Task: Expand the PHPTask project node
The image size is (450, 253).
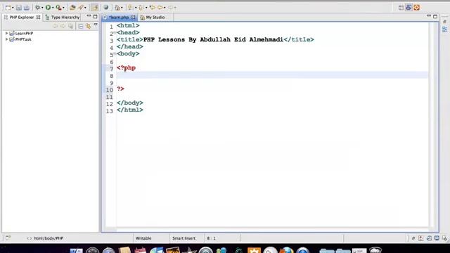Action: click(6, 39)
